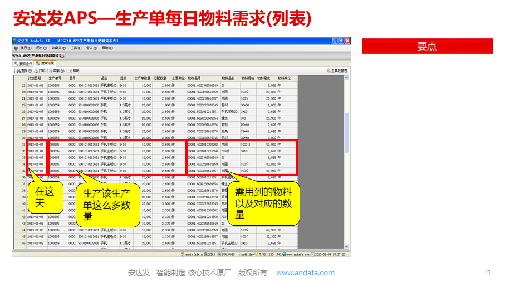Switch to the 搜索结果 (Search Results) tab
Image resolution: width=505 pixels, height=283 pixels.
(x=45, y=63)
